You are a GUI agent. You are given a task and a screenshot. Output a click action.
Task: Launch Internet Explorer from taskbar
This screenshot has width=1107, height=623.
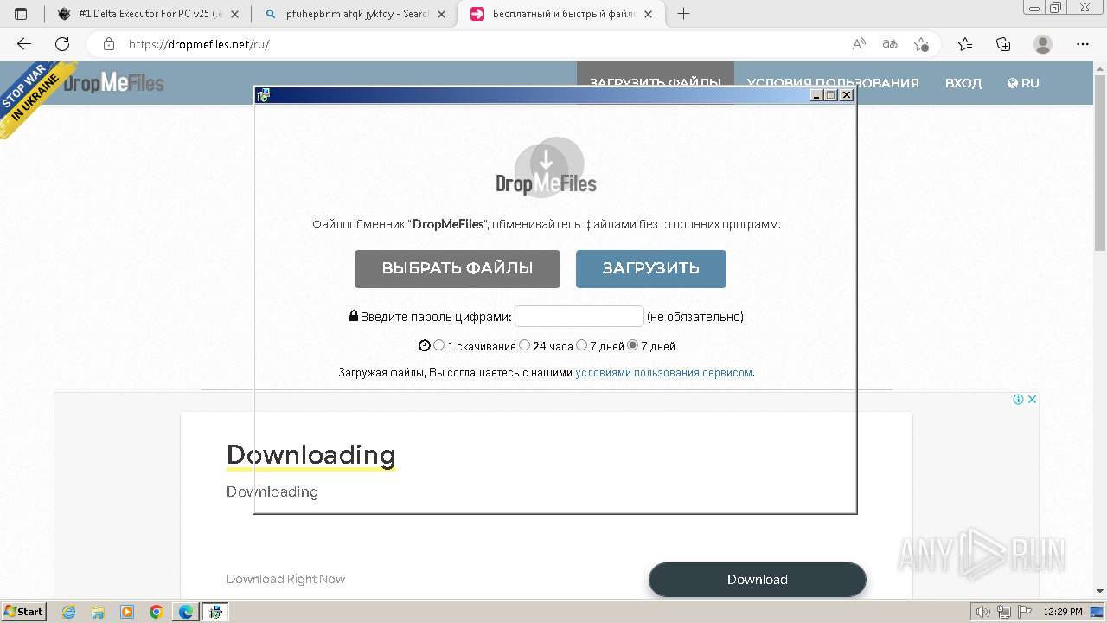[x=68, y=612]
